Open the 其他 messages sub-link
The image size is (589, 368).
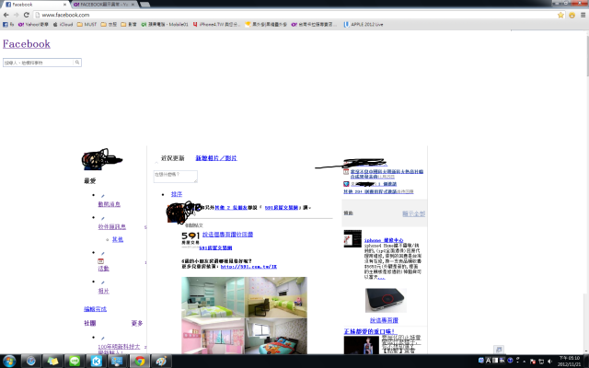point(118,239)
